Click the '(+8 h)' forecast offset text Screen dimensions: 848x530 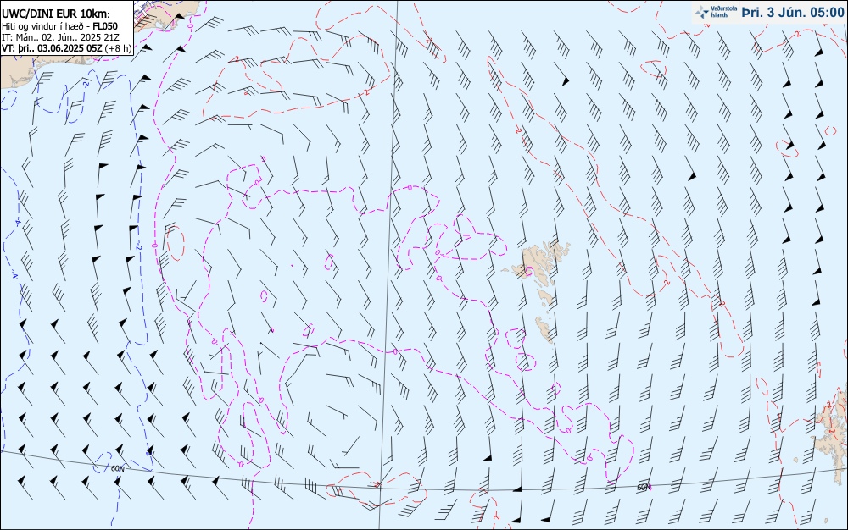coord(117,48)
